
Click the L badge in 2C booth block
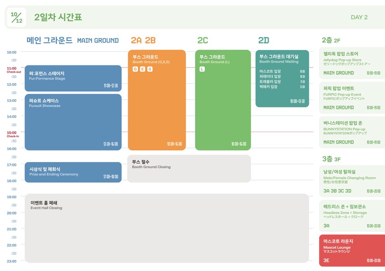[x=202, y=69]
